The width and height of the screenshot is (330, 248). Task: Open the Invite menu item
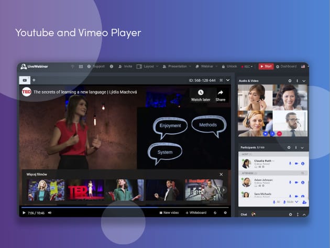125,67
